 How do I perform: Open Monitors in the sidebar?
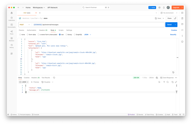[12, 39]
